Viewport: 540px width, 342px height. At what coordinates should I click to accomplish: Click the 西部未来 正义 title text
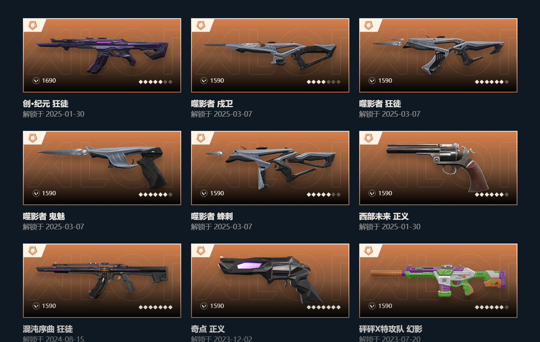[x=383, y=216]
